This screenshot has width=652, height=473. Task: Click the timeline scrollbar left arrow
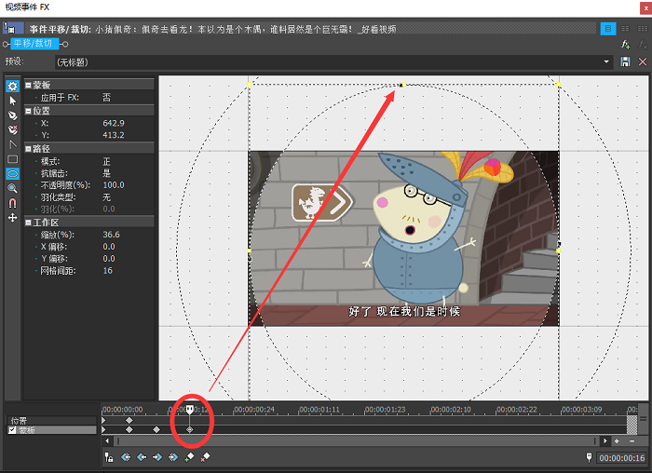point(107,441)
